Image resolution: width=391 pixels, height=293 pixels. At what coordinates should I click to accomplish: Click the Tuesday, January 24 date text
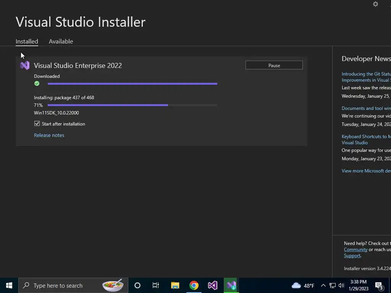tap(366, 124)
